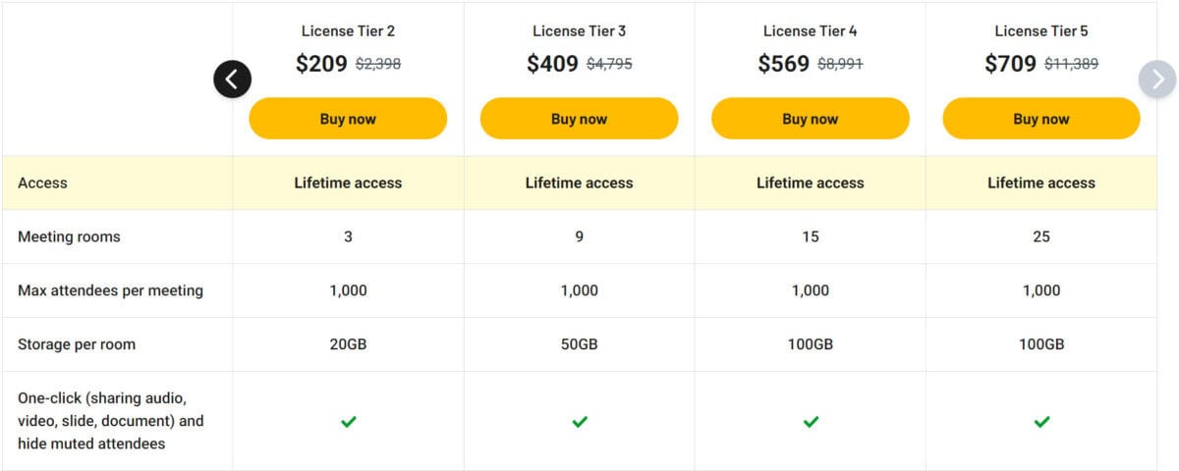Buy License Tier 2 for $209

348,119
